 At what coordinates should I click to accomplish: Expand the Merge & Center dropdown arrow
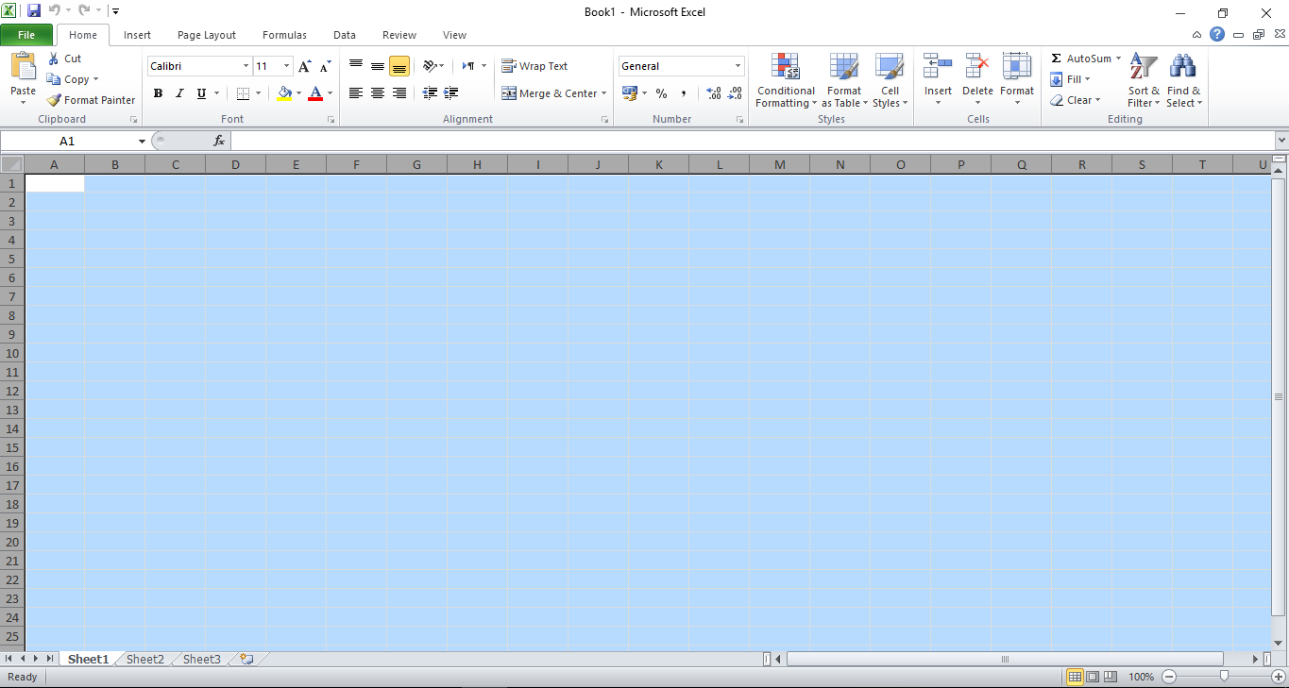604,93
